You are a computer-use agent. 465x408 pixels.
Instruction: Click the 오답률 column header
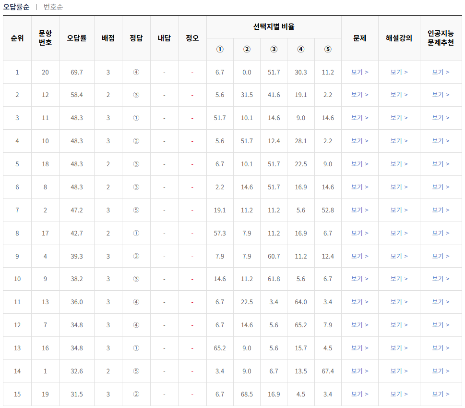coord(76,37)
